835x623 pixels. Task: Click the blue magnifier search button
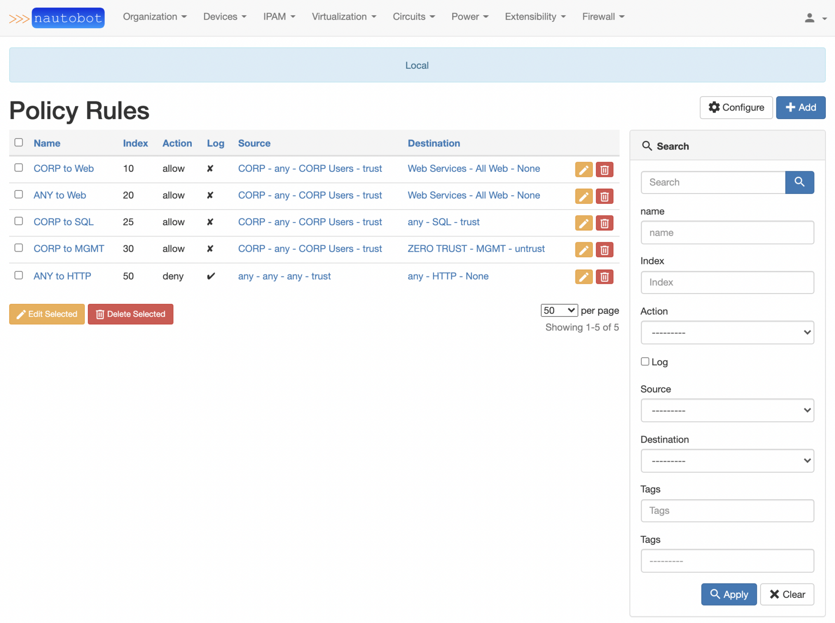pyautogui.click(x=799, y=182)
